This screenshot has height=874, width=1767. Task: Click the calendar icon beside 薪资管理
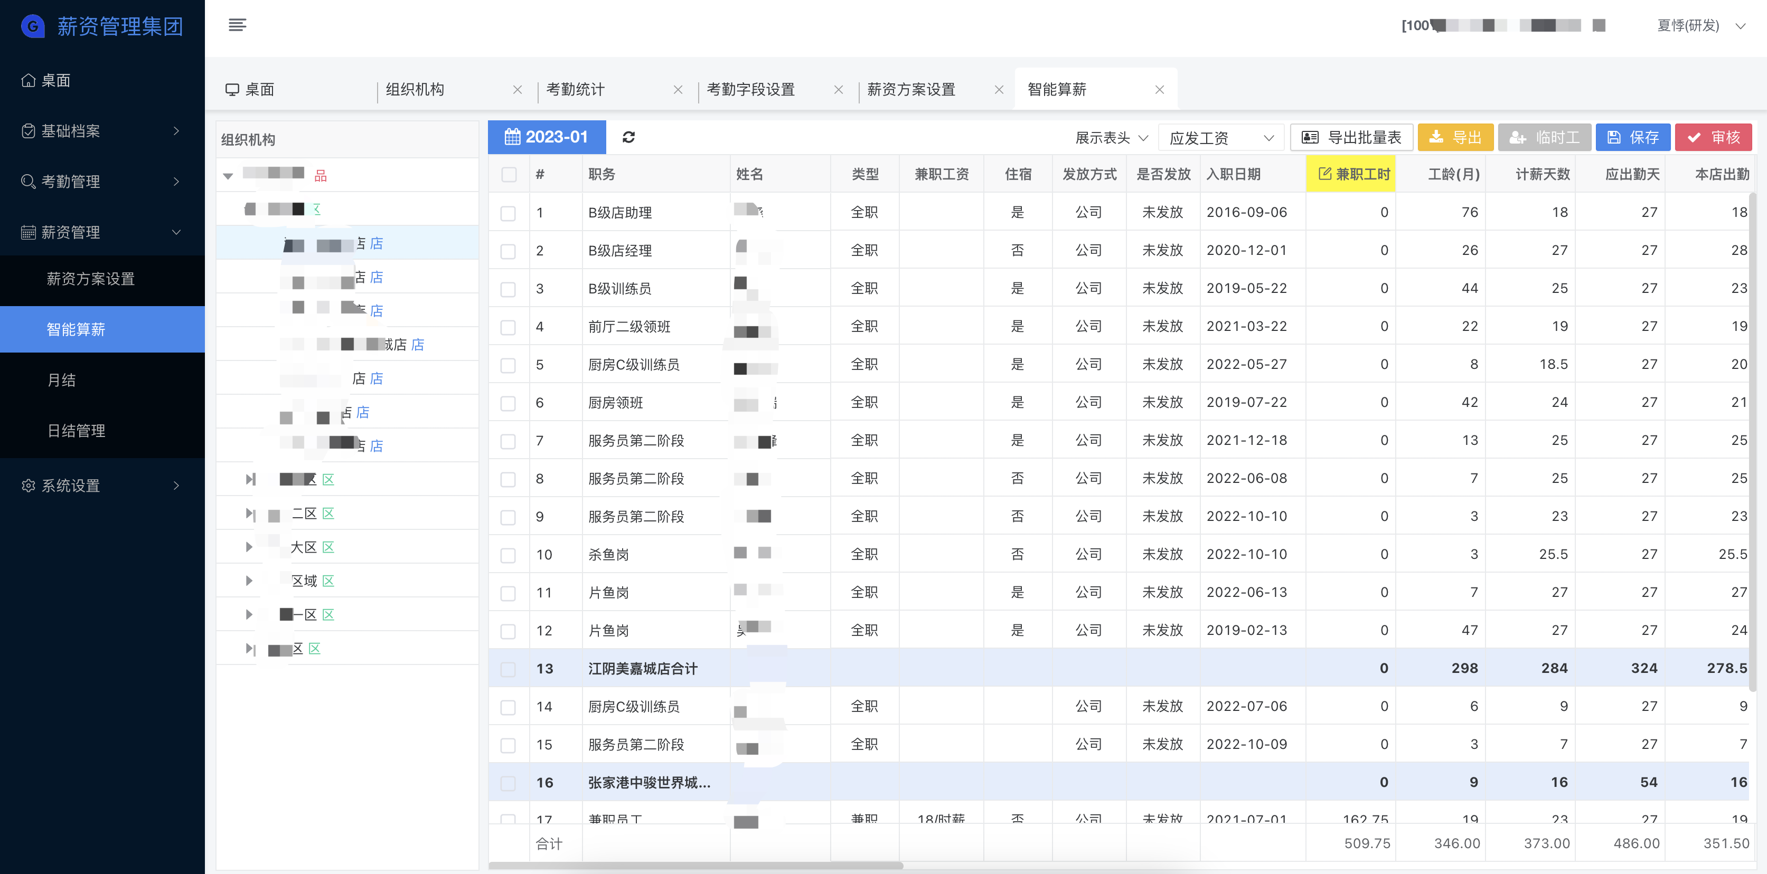(x=28, y=232)
